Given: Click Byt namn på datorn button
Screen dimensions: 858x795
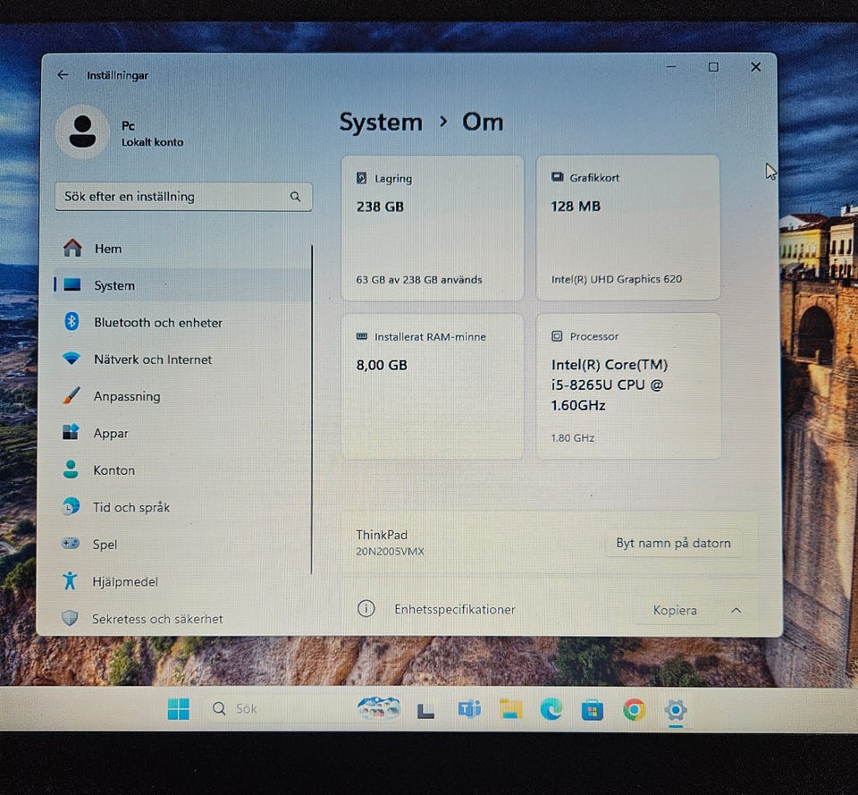Looking at the screenshot, I should point(673,543).
